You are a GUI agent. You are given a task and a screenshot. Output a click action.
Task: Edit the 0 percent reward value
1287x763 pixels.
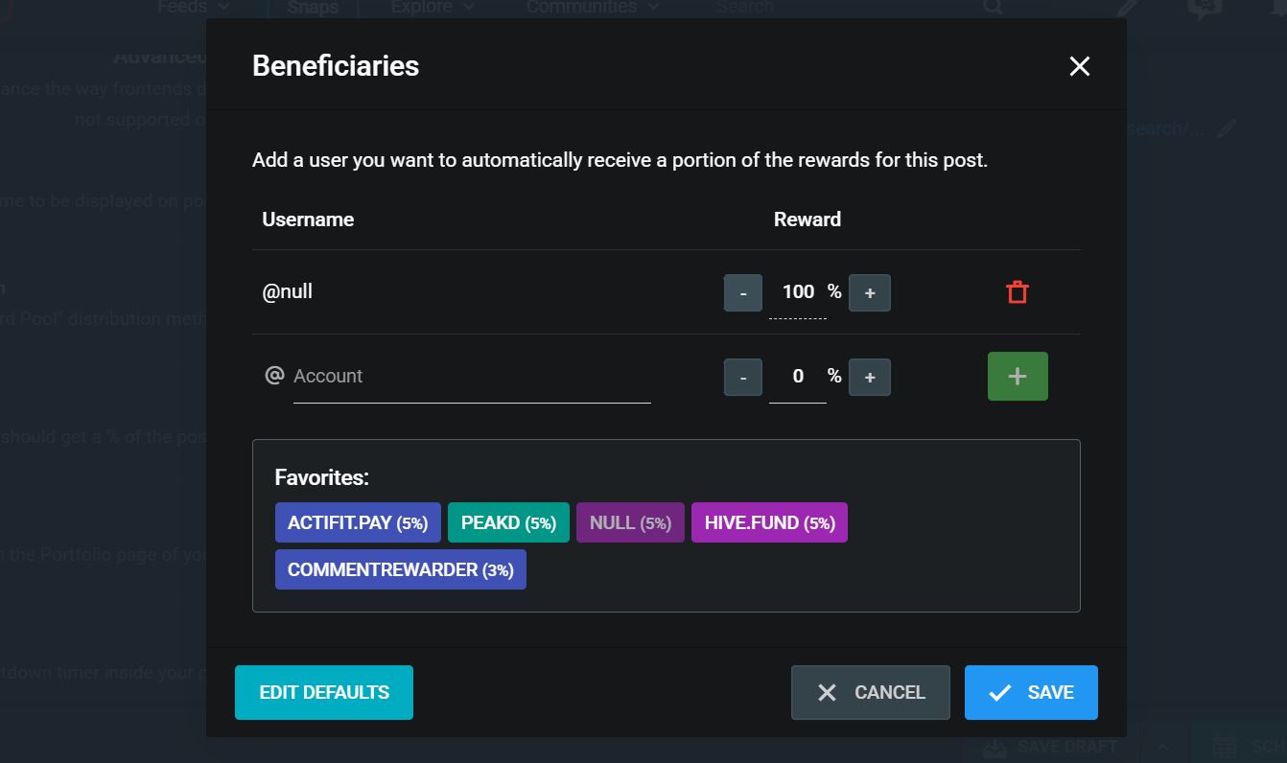pyautogui.click(x=797, y=377)
